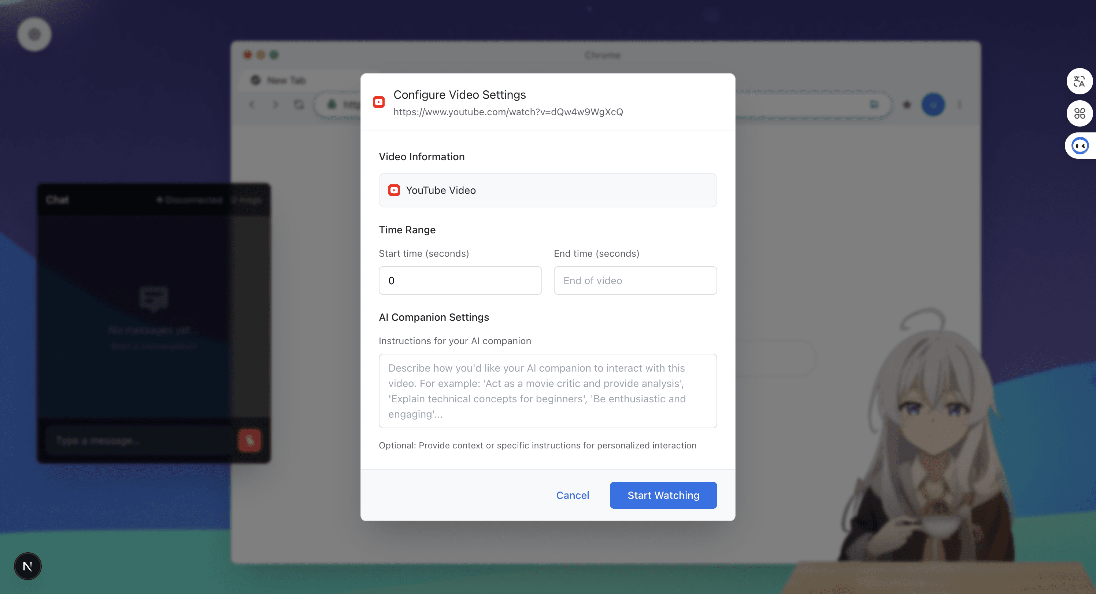
Task: Click Start Watching button
Action: [663, 495]
